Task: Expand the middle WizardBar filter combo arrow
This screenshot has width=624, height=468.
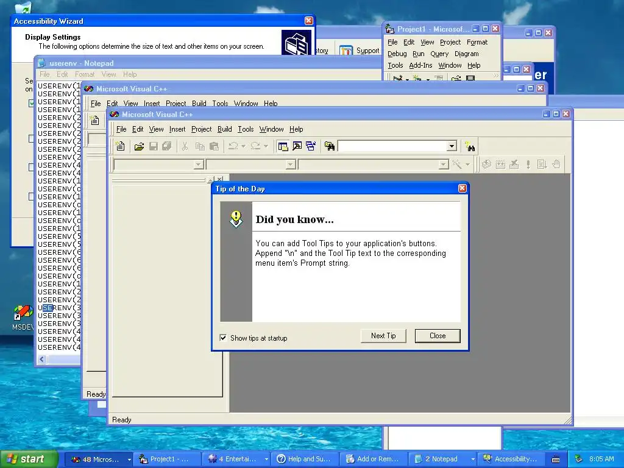Action: [291, 165]
